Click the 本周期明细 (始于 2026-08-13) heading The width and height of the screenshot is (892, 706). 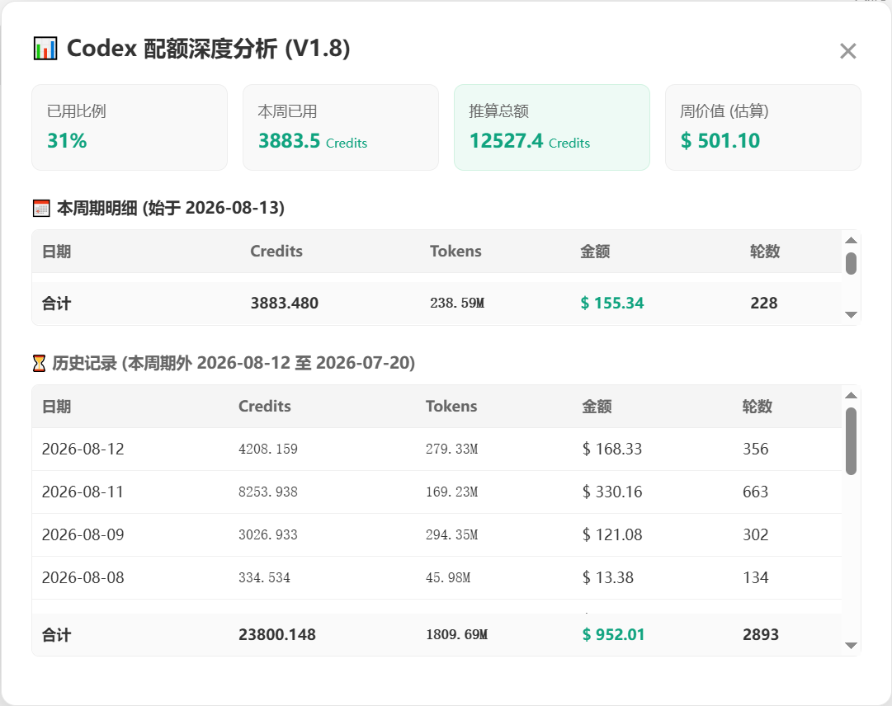pos(171,208)
